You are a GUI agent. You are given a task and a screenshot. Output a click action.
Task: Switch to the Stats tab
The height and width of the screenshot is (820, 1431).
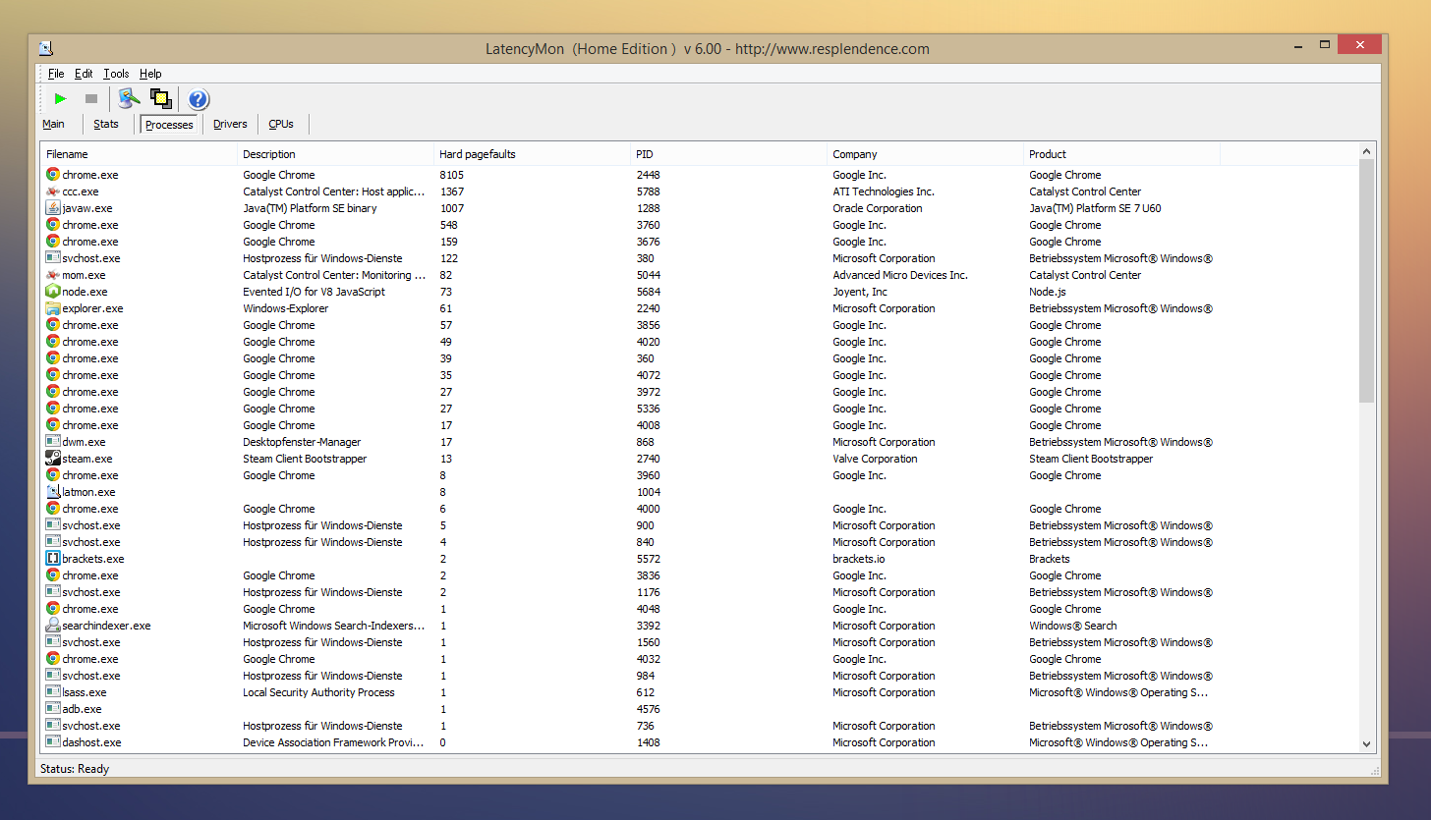pyautogui.click(x=106, y=124)
